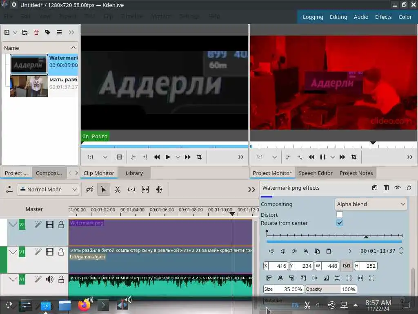Select the razor tool in timeline toolbar
Screen dimensions: 418x314
point(117,189)
